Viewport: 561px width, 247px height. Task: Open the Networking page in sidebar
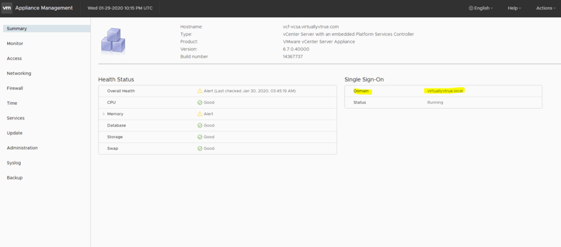pos(19,73)
